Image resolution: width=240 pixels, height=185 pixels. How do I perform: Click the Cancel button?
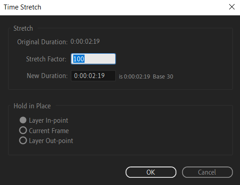[x=207, y=172]
